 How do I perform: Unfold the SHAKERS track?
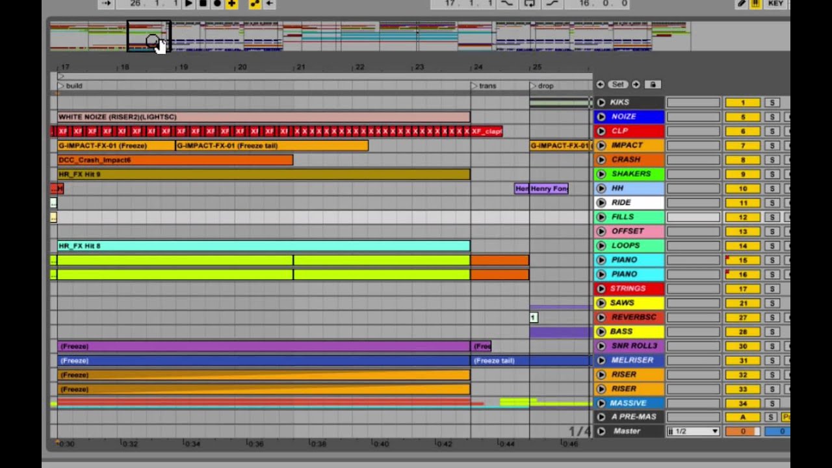tap(601, 174)
